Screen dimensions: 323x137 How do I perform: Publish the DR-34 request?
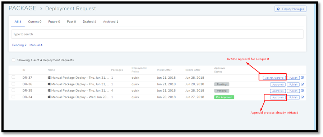click(x=293, y=97)
